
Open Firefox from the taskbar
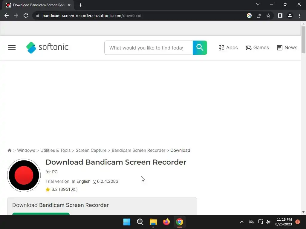coord(166,222)
